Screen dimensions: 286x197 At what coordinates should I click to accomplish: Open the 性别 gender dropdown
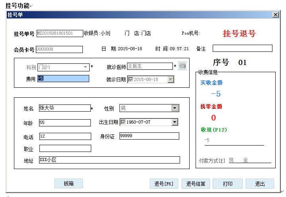(175, 108)
